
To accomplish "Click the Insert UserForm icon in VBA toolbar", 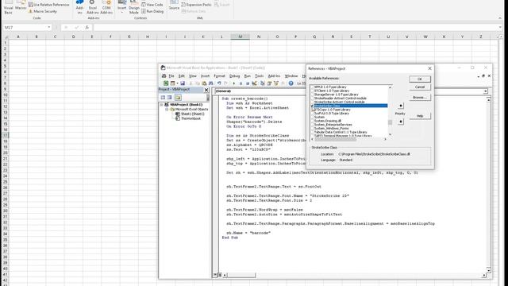I will [173, 83].
